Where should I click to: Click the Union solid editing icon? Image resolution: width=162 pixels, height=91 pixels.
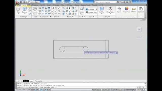point(43,8)
